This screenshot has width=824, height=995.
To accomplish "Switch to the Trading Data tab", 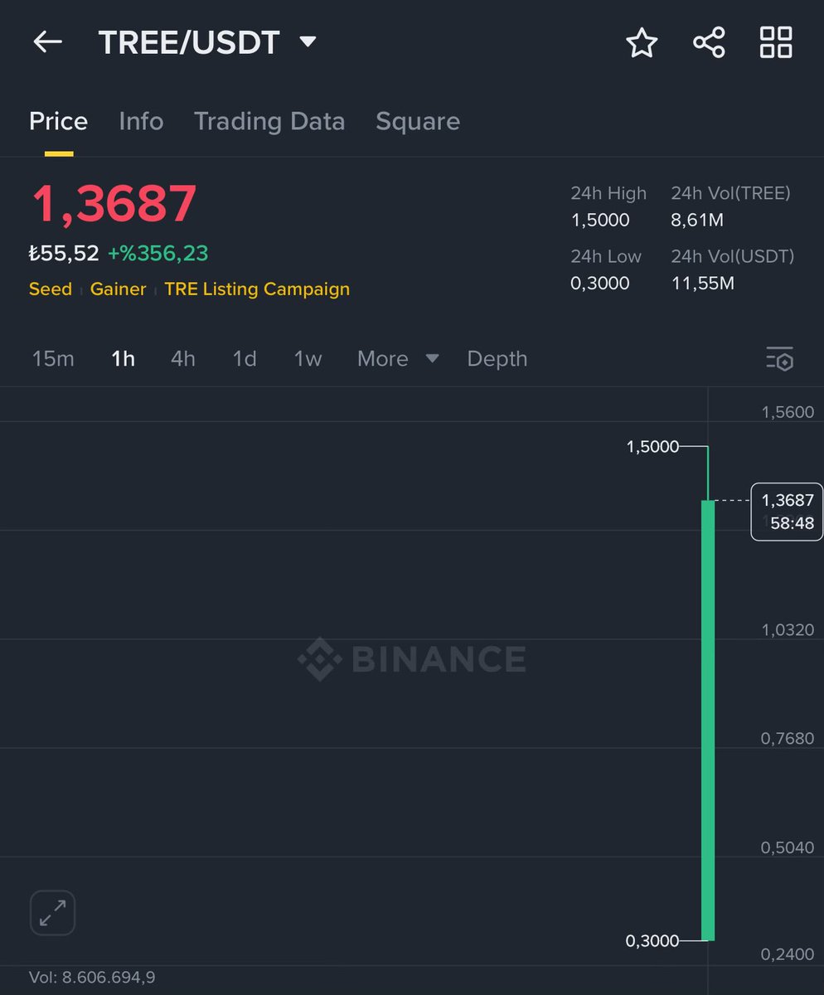I will click(269, 121).
